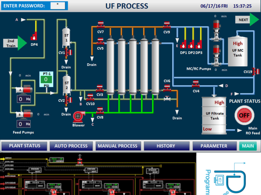Open the AUTO PROCESS tab
261x195 pixels.
(71, 146)
